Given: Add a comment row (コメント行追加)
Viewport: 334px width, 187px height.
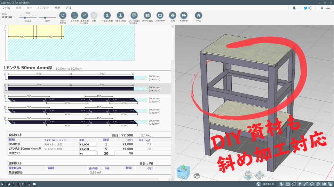Looking at the screenshot, I should [134, 15].
